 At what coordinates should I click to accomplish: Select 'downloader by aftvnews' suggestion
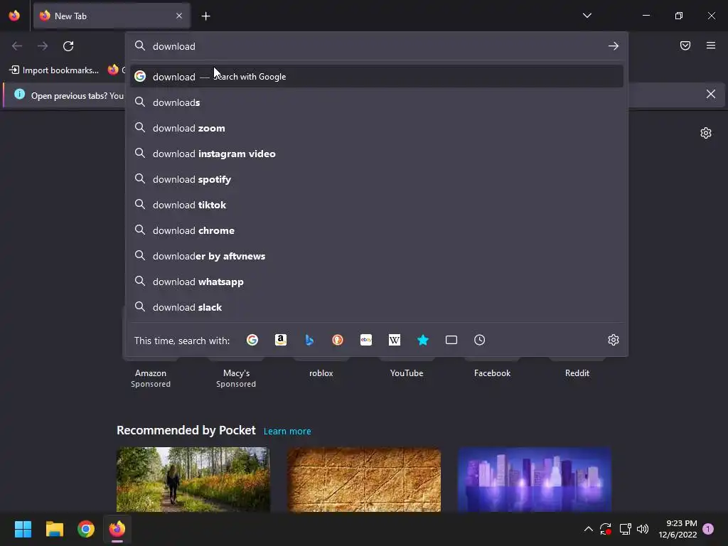click(377, 256)
